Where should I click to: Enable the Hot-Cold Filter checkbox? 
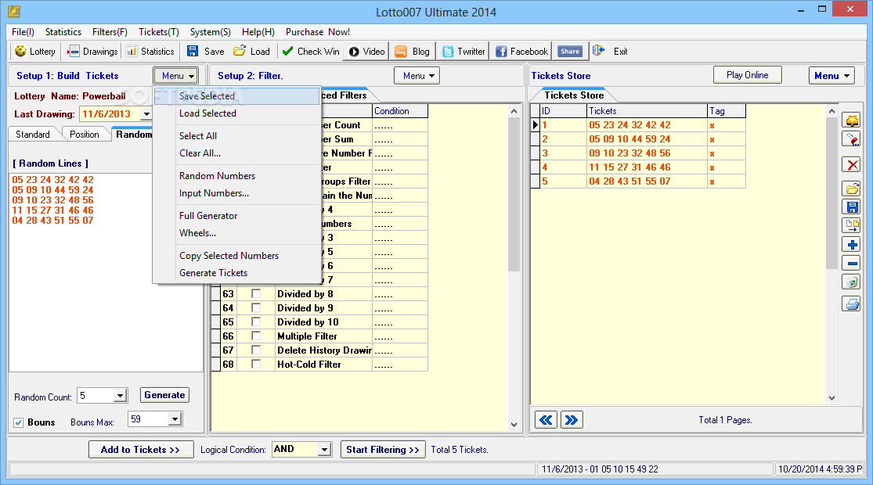[x=256, y=365]
